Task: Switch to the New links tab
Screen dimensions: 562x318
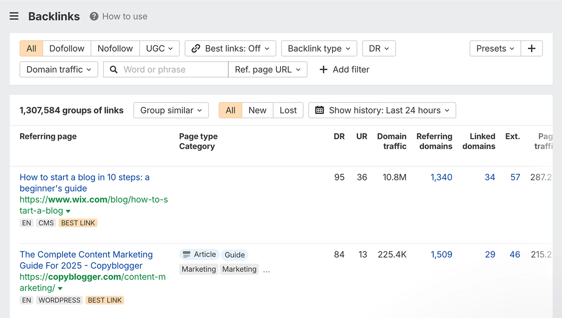Action: point(257,110)
